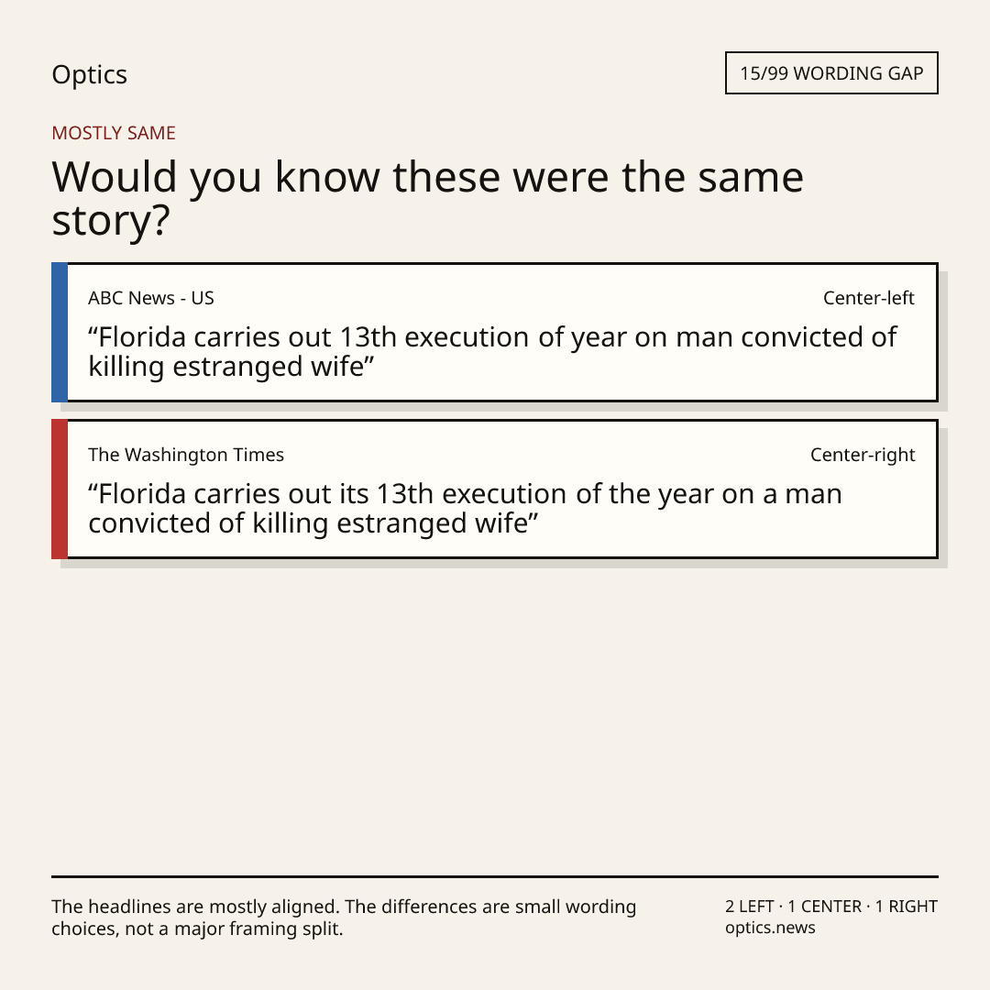990x990 pixels.
Task: Click the 15/99 WORDING GAP badge
Action: click(831, 73)
